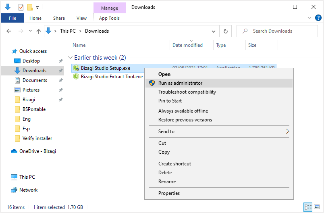Choose Restore previous versions
The width and height of the screenshot is (324, 213).
pyautogui.click(x=219, y=120)
